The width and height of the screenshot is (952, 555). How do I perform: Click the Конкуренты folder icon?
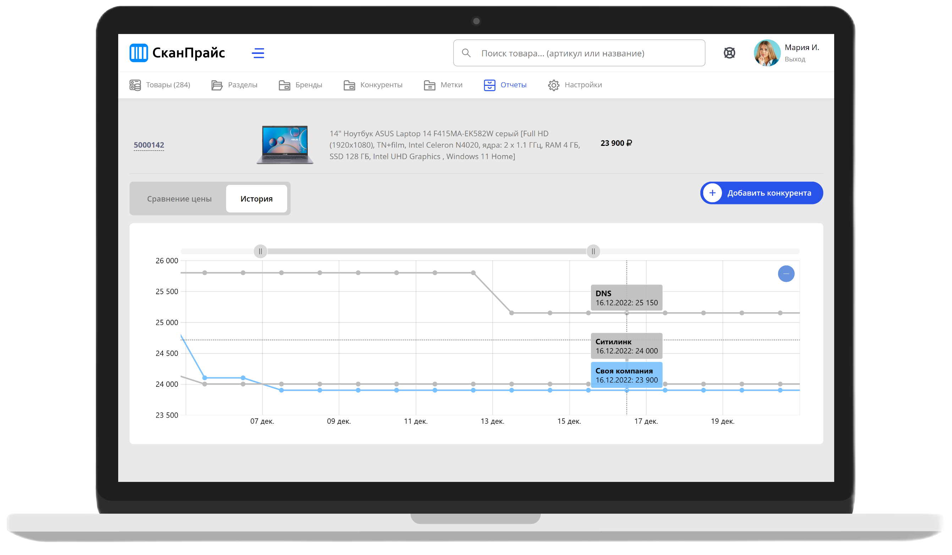[349, 85]
